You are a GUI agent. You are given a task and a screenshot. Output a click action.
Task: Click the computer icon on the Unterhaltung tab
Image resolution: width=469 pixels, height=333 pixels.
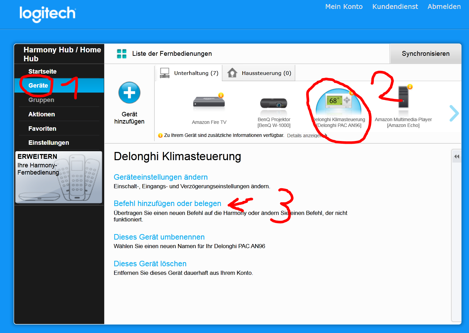pyautogui.click(x=165, y=73)
